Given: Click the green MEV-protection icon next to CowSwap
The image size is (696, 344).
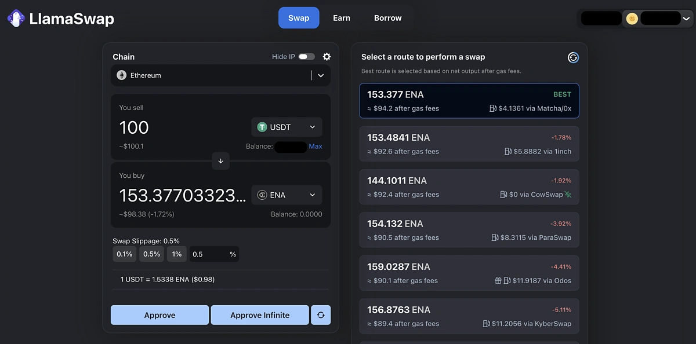Looking at the screenshot, I should 568,195.
